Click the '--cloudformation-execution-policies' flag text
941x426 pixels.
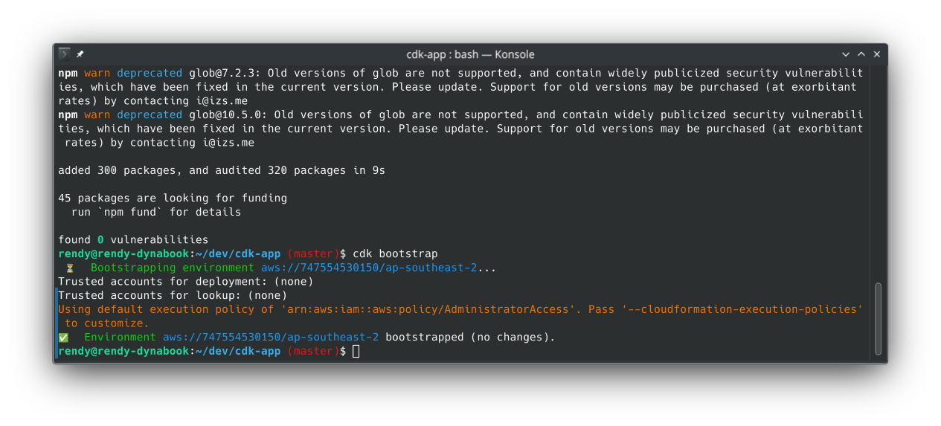click(742, 309)
